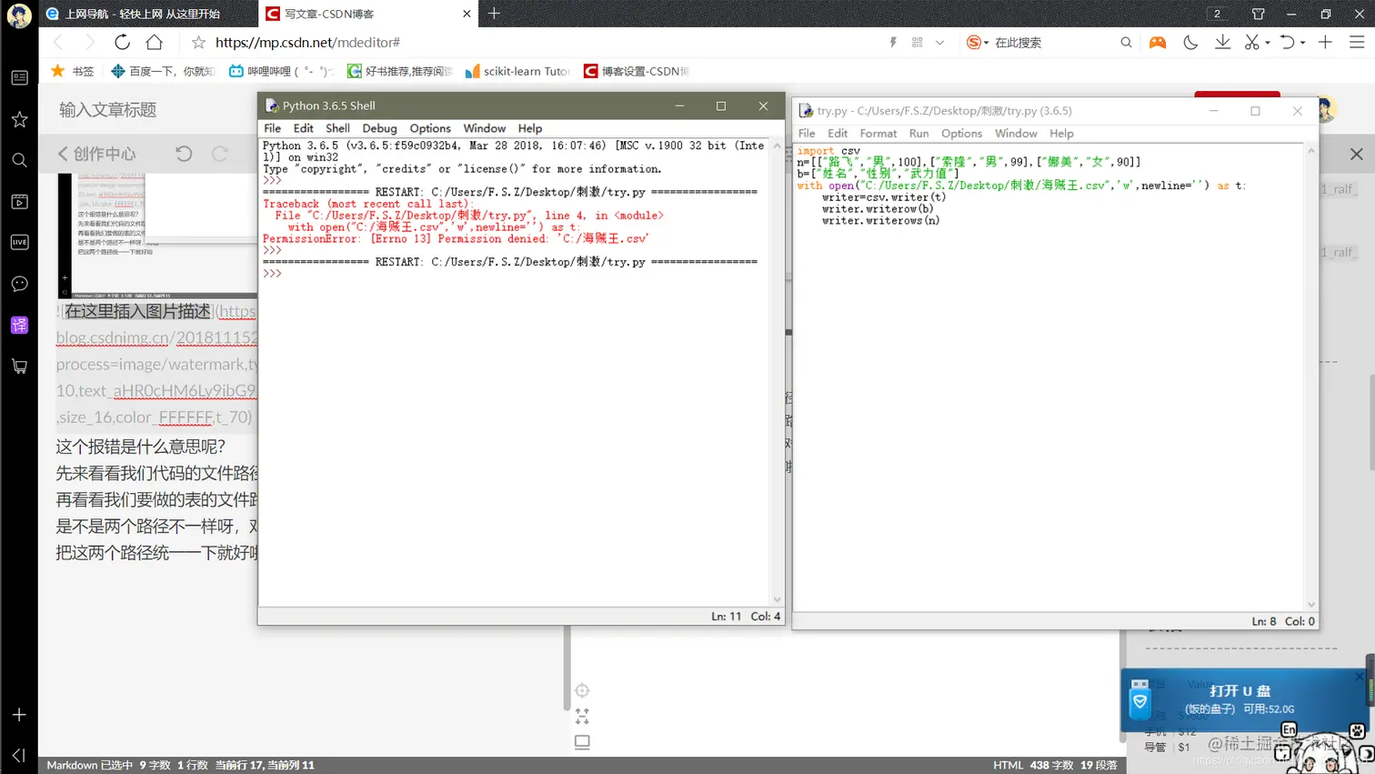Open Options menu in try.py editor
This screenshot has width=1375, height=774.
point(961,133)
